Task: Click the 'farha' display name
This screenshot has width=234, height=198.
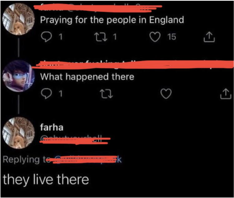Action: [52, 127]
